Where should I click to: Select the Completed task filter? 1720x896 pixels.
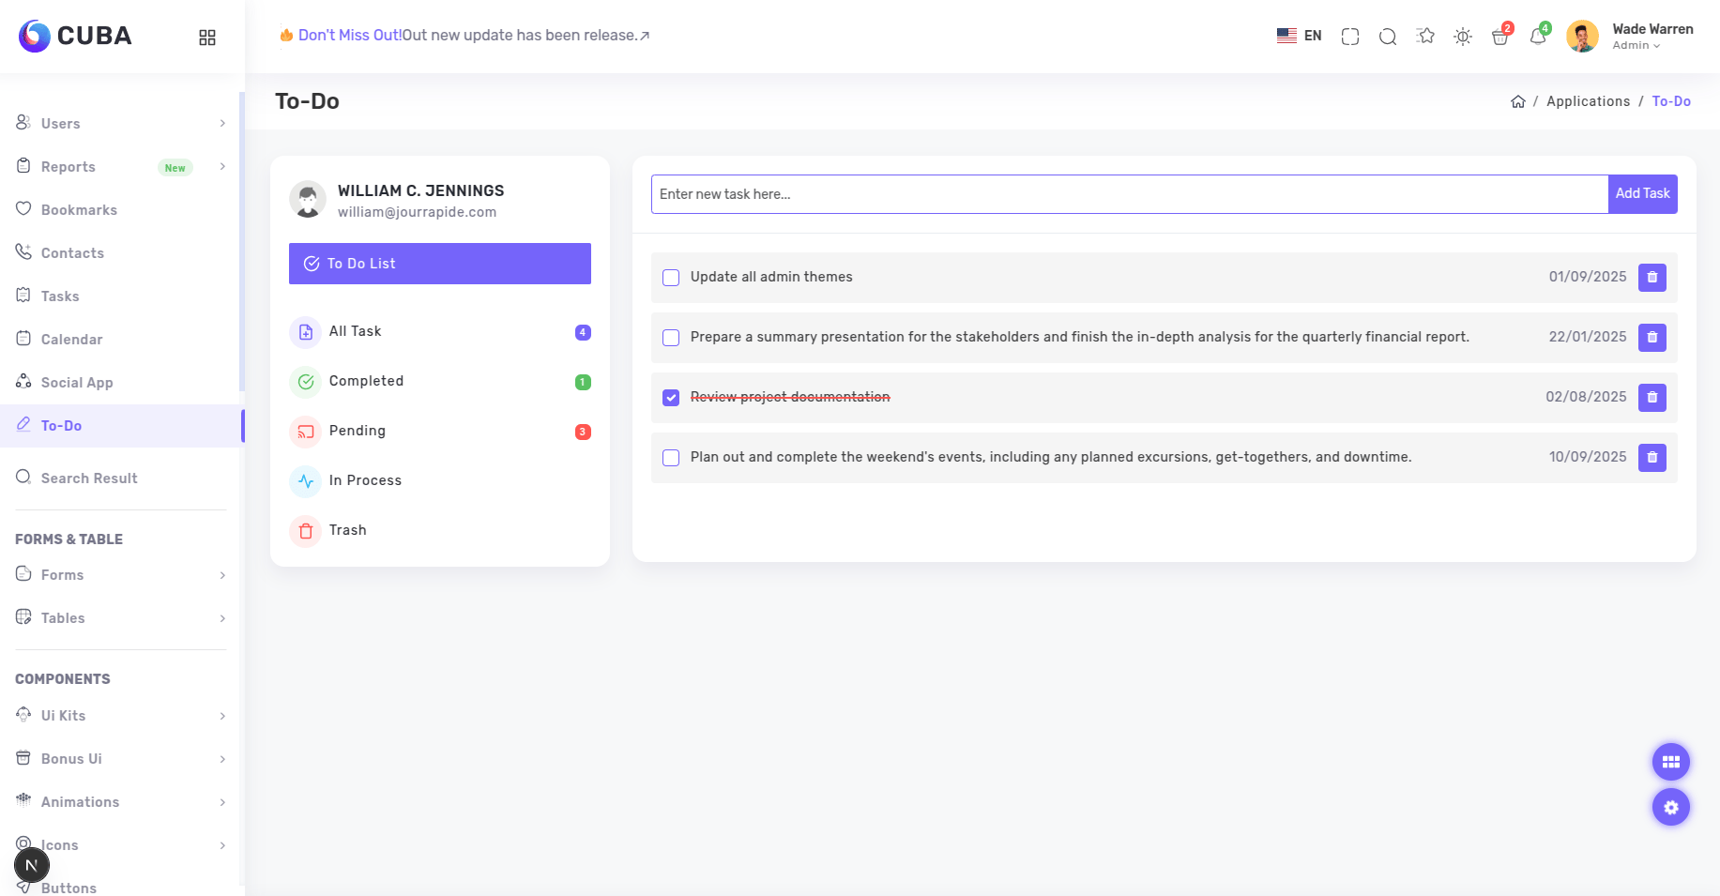click(x=366, y=381)
